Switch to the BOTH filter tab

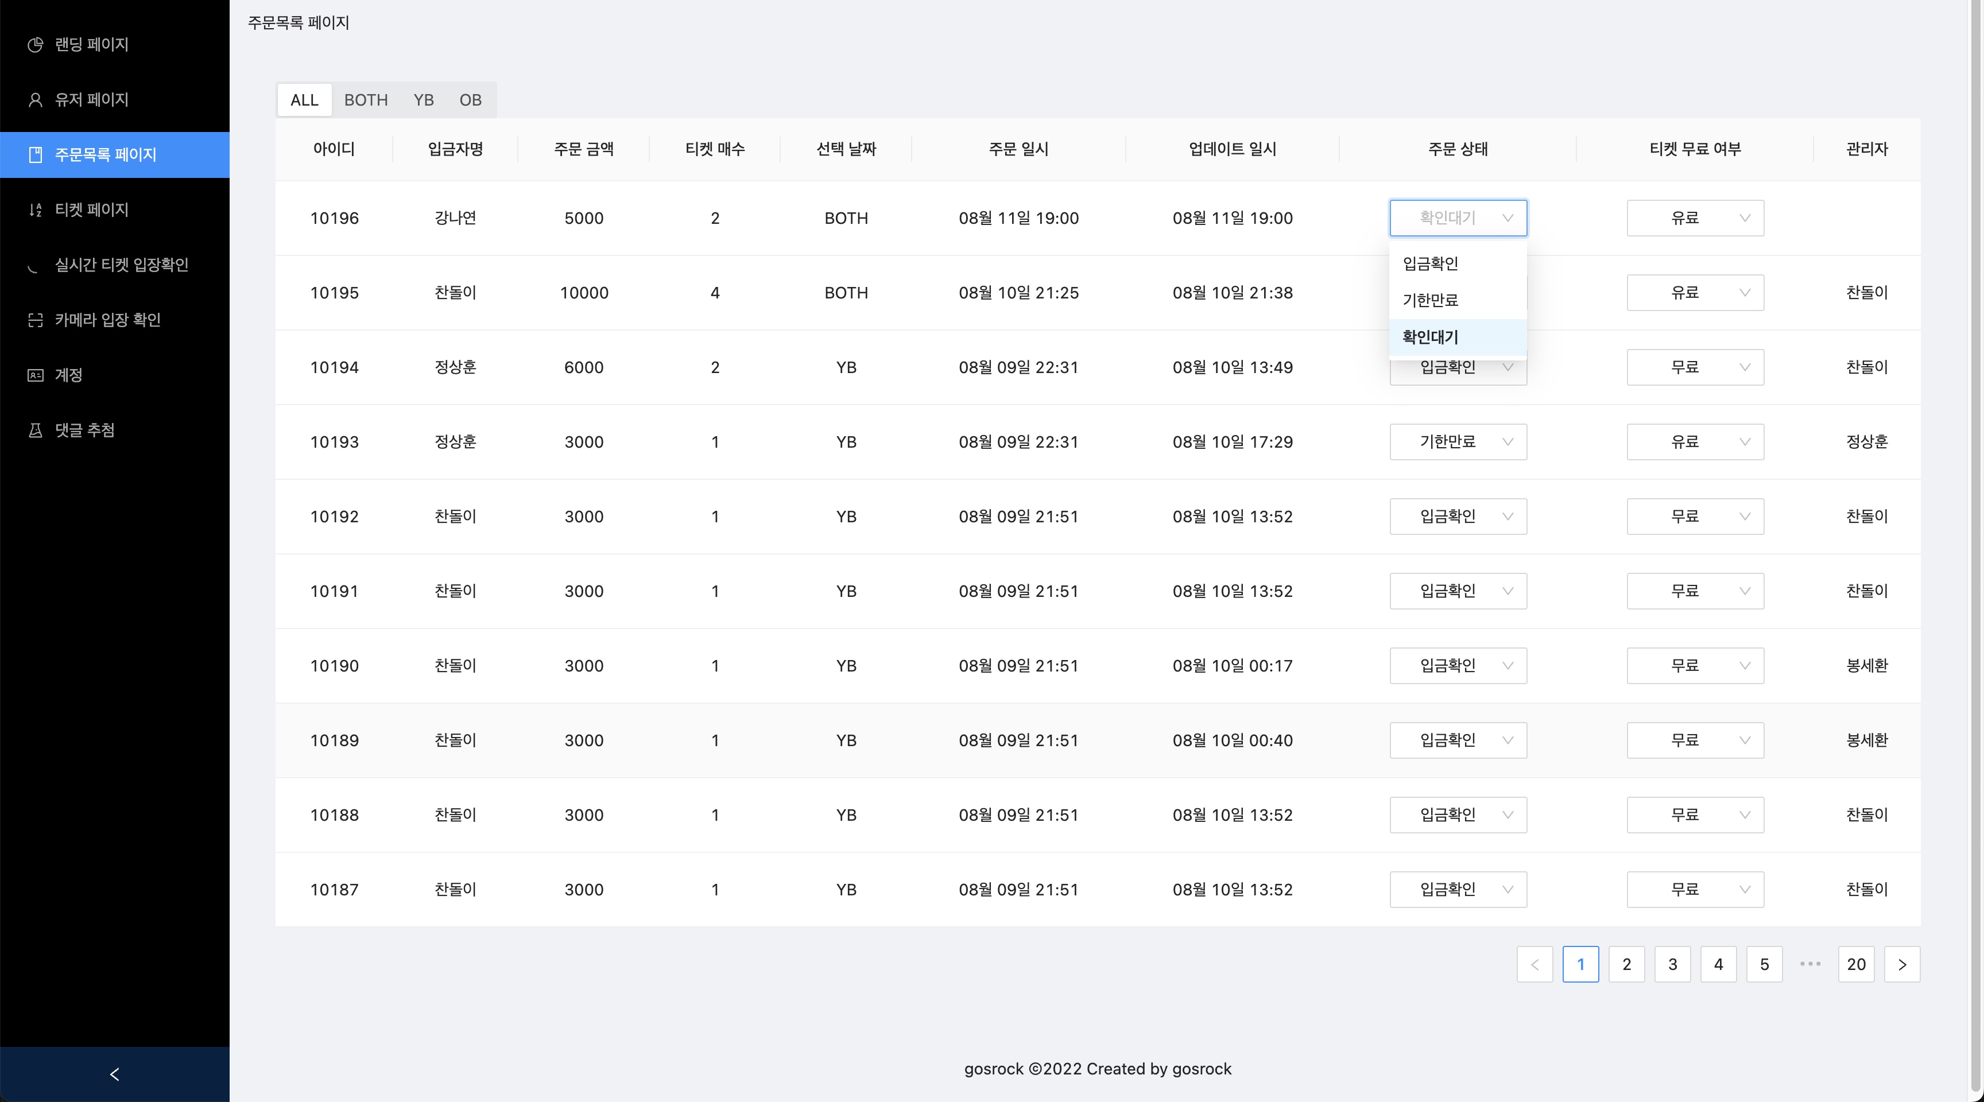(365, 100)
